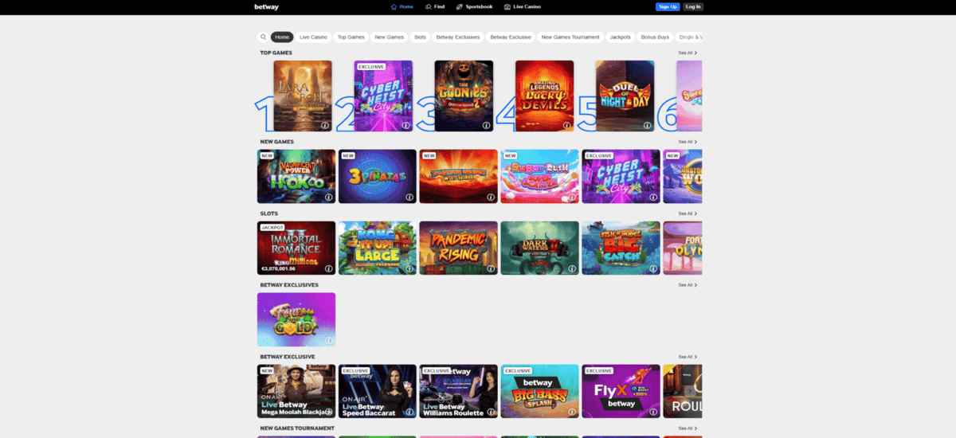Show info for Fountain of Gold game

click(328, 340)
